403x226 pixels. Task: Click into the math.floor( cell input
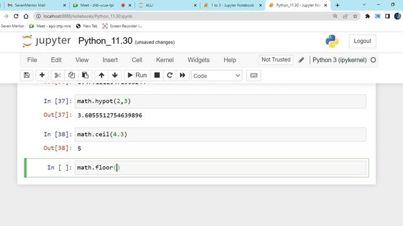(x=220, y=168)
